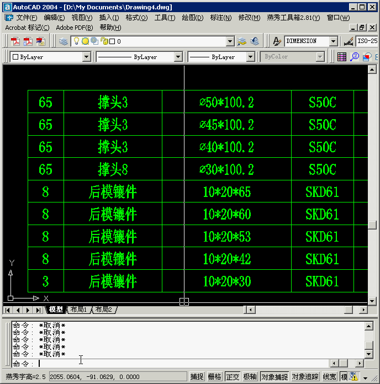The image size is (380, 384).
Task: Open the 工具(T) menu
Action: coord(165,18)
